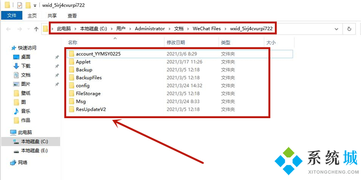361x180 pixels.
Task: Select the FileStorage folder icon
Action: tap(71, 93)
